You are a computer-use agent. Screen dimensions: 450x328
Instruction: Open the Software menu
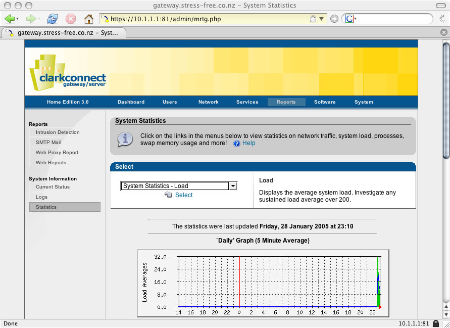tap(325, 102)
